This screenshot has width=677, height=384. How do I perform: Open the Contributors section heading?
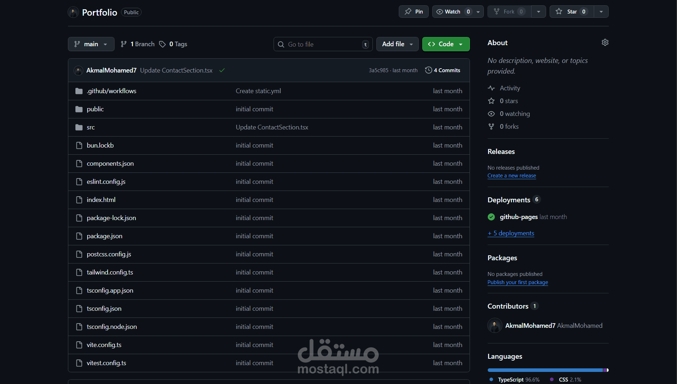508,306
